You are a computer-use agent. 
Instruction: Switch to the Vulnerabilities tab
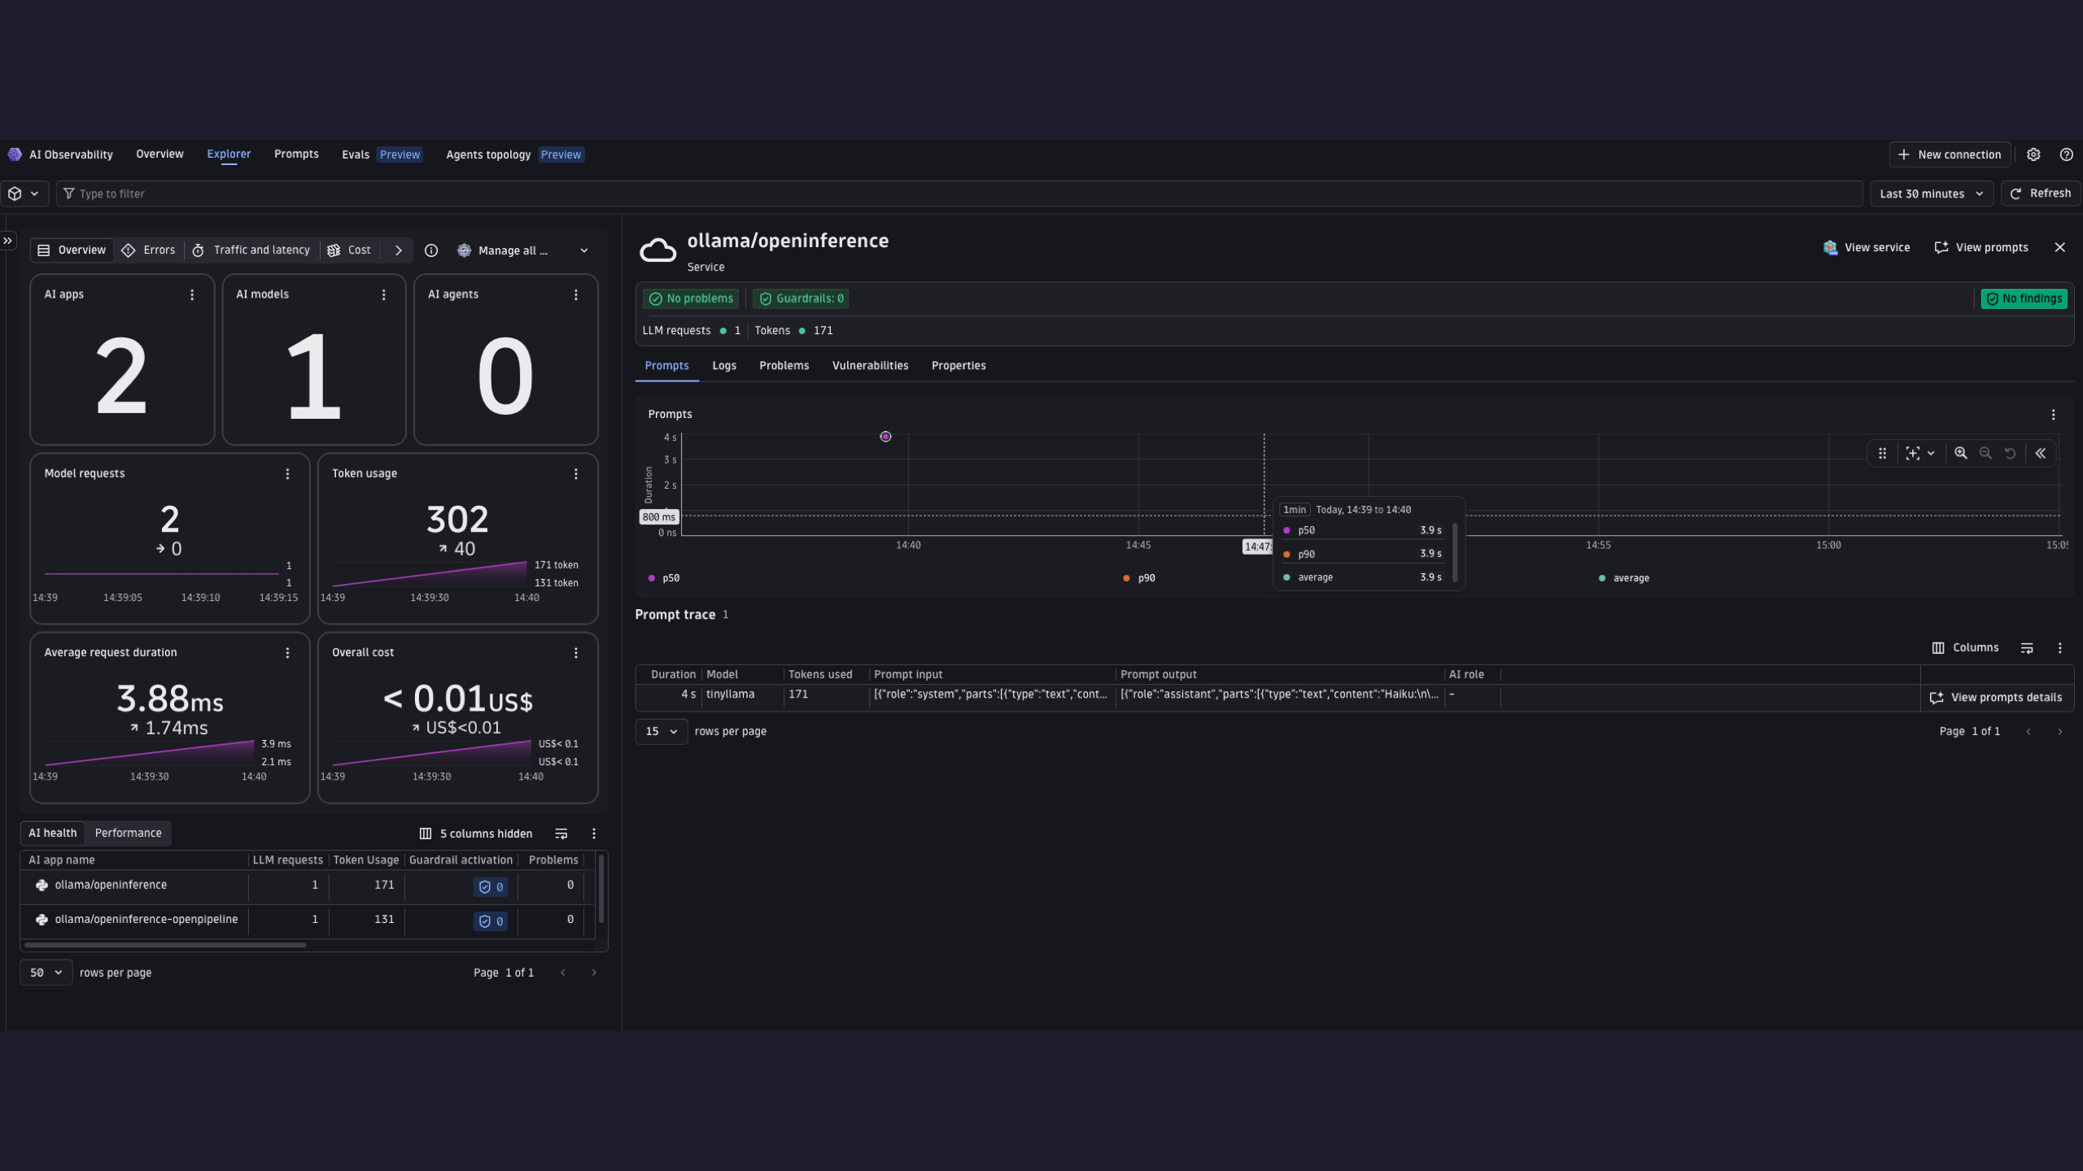click(870, 366)
